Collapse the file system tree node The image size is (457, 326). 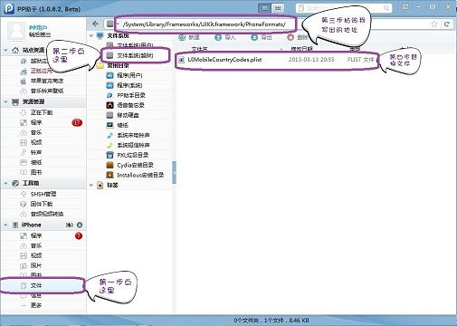tap(91, 35)
